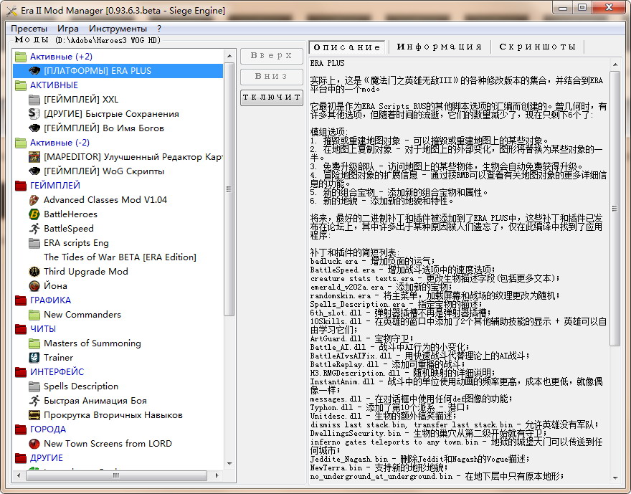Expand the ИНТЕРФЕЙС category folder

(x=21, y=372)
